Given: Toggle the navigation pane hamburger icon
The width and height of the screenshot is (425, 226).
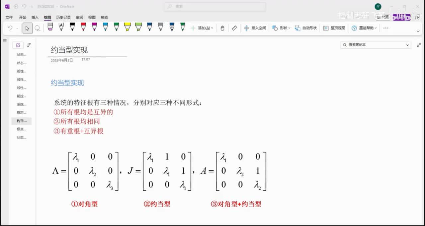Looking at the screenshot, I should coord(5,41).
